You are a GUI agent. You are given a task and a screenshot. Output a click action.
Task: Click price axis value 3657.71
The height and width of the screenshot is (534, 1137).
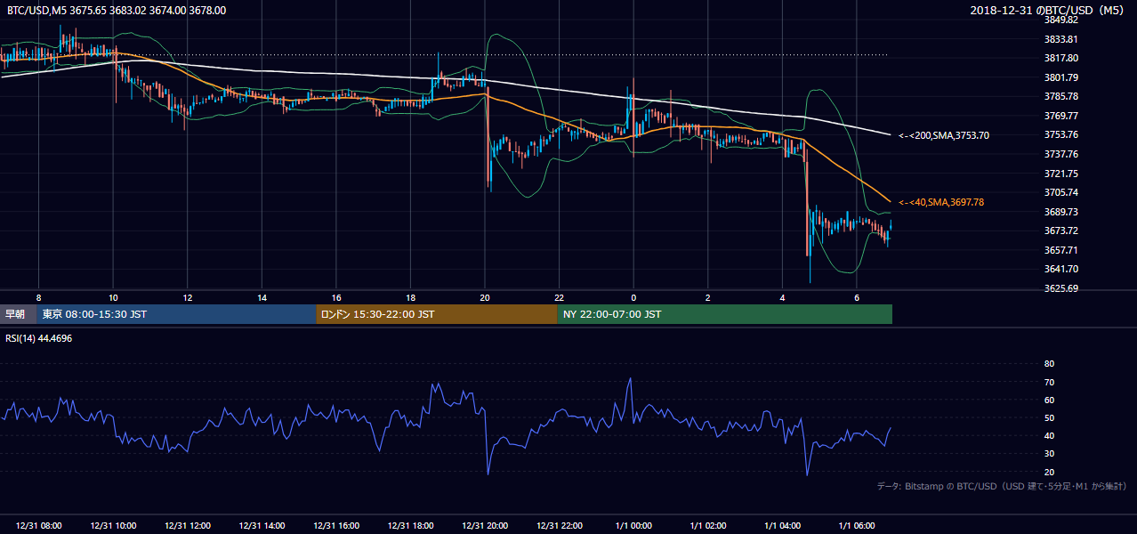tap(1061, 250)
